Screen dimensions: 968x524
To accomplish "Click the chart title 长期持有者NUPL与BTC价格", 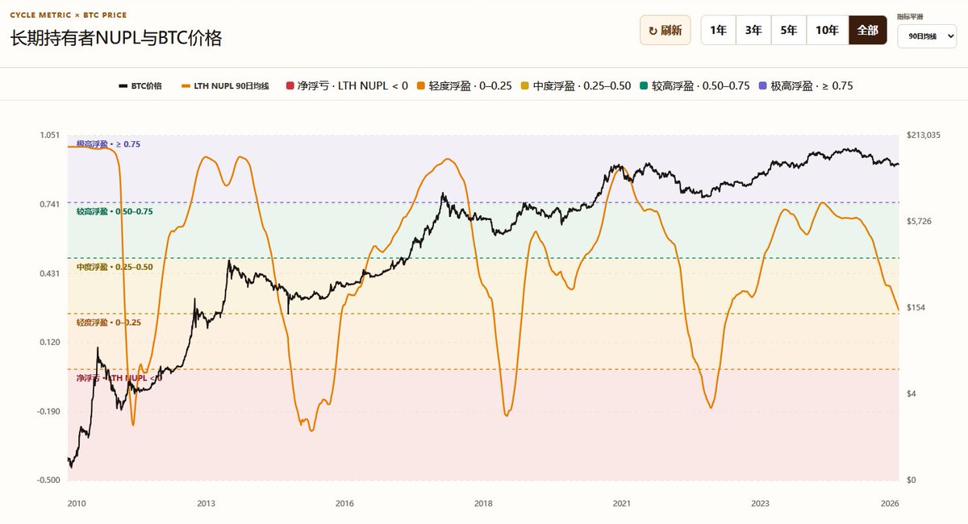I will pos(116,39).
